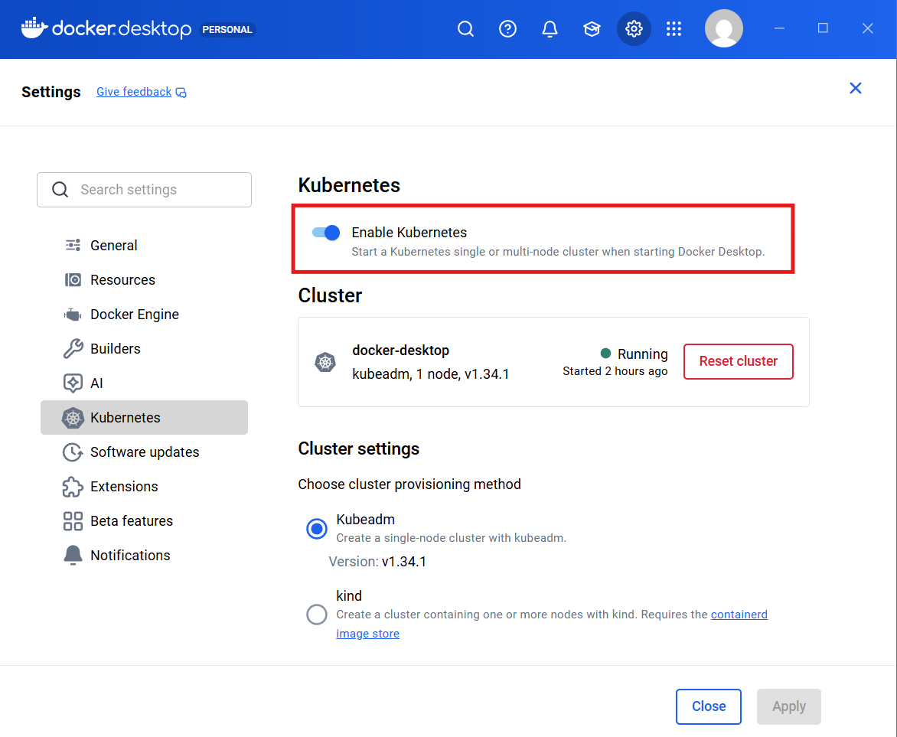Click the General sliders icon in sidebar
The height and width of the screenshot is (737, 897).
point(73,246)
